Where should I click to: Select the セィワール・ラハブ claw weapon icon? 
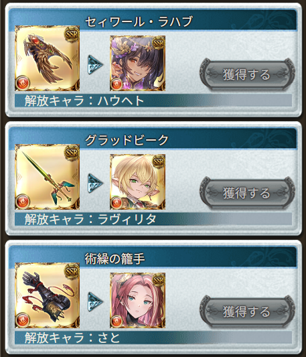(47, 58)
